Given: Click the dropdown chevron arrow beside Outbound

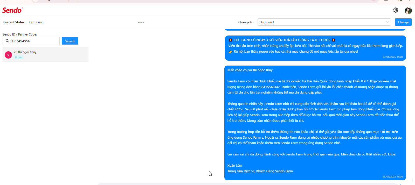Looking at the screenshot, I should pyautogui.click(x=388, y=22).
